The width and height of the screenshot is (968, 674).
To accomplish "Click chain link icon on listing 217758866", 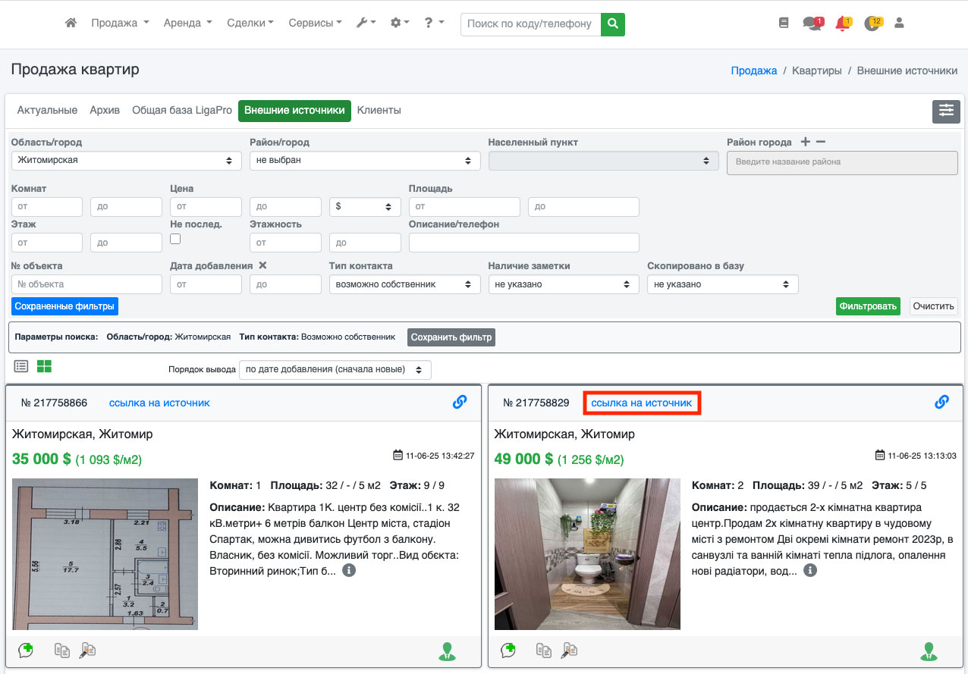I will click(459, 403).
